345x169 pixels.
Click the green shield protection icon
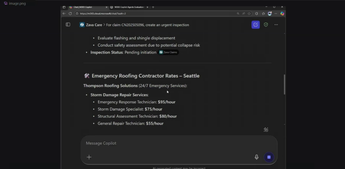(x=266, y=24)
